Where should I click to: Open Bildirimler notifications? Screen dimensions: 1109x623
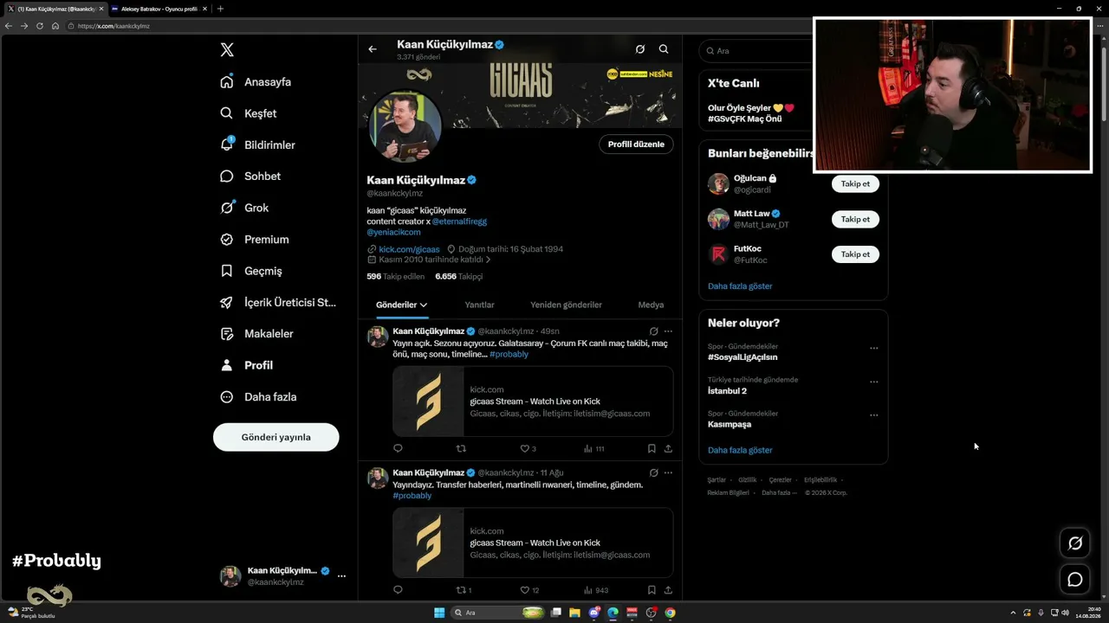(257, 145)
